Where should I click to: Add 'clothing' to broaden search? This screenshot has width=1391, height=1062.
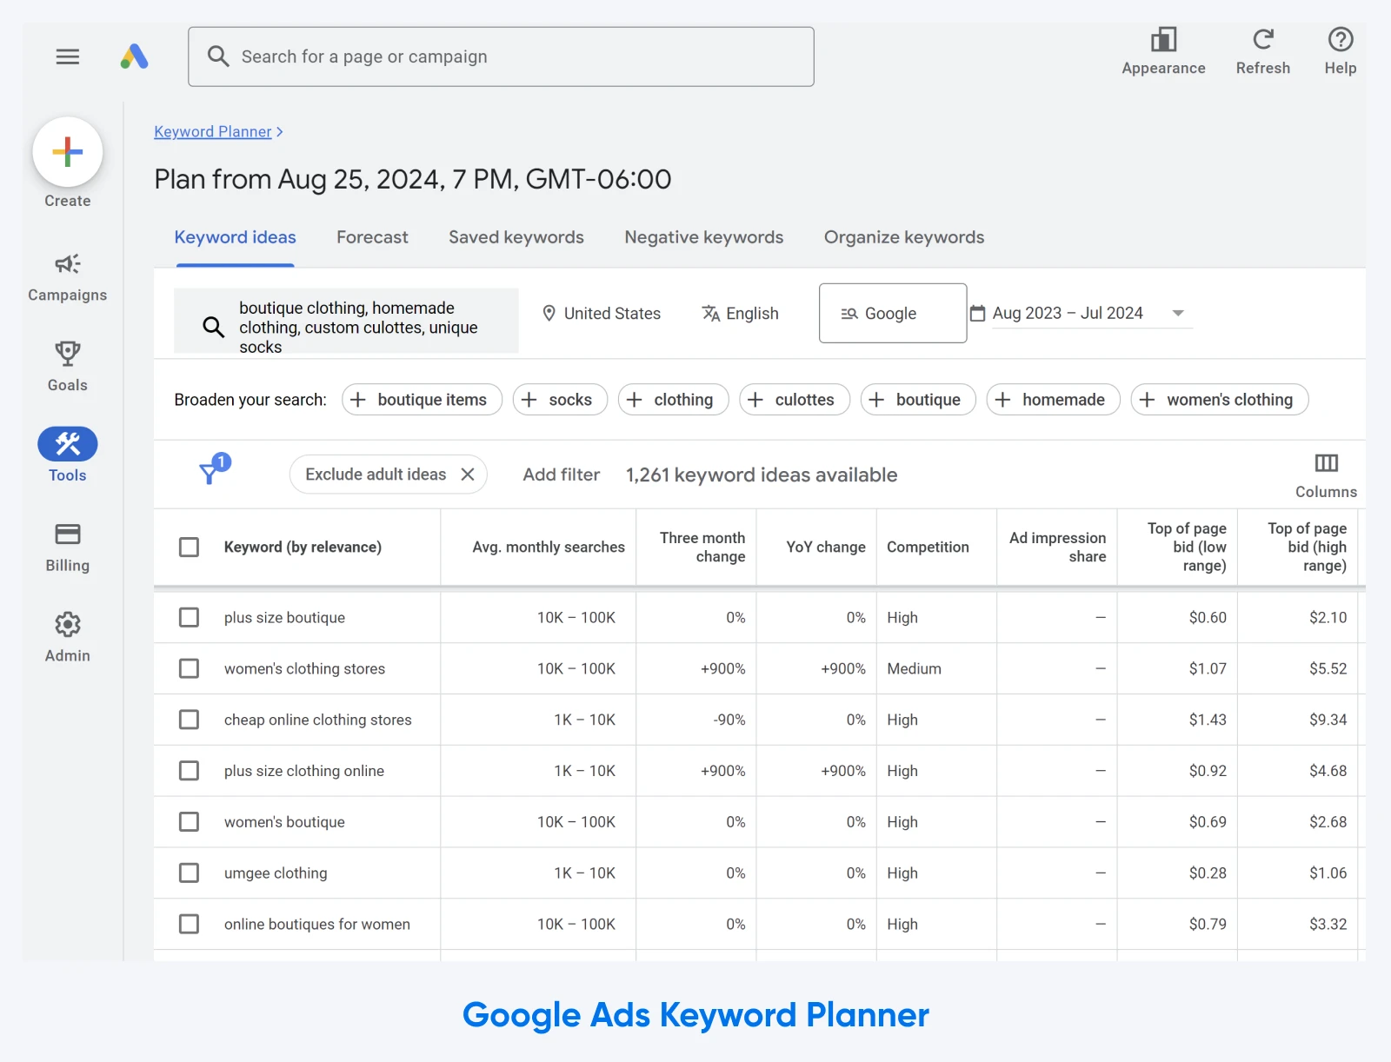[673, 400]
